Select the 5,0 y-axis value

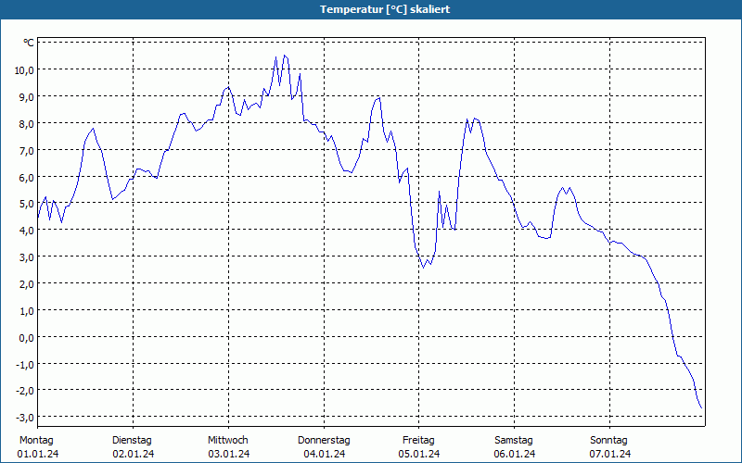pos(27,204)
